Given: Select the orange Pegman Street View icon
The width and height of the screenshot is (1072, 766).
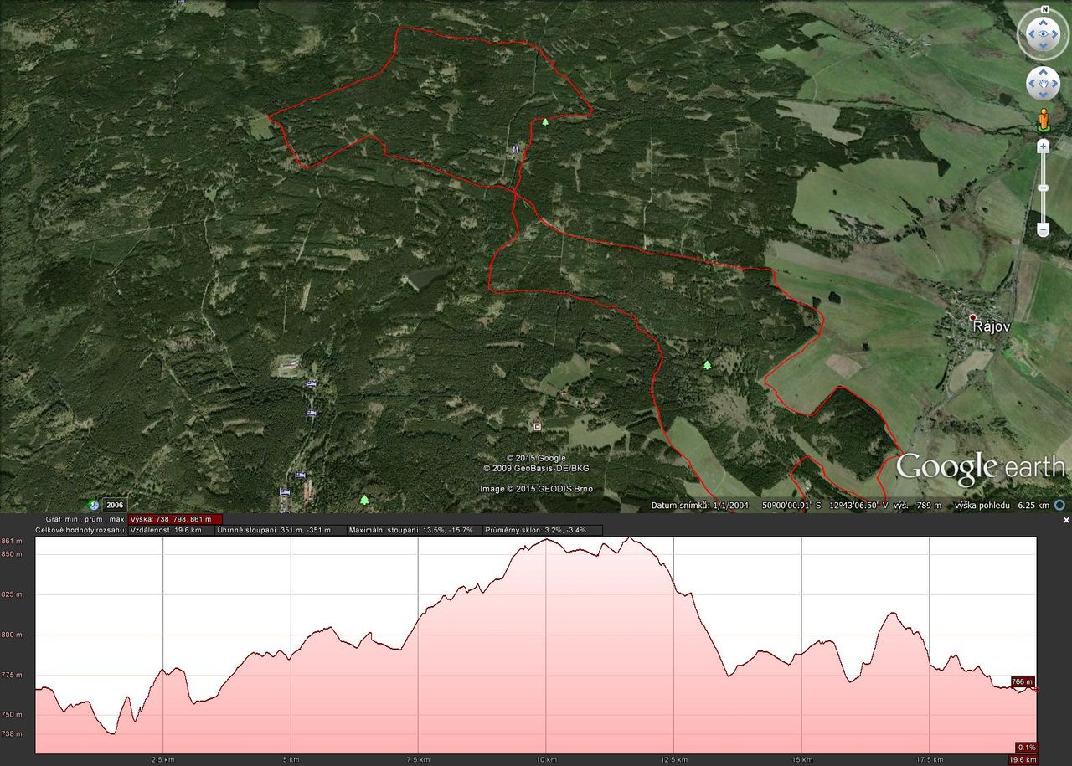Looking at the screenshot, I should point(1043,121).
